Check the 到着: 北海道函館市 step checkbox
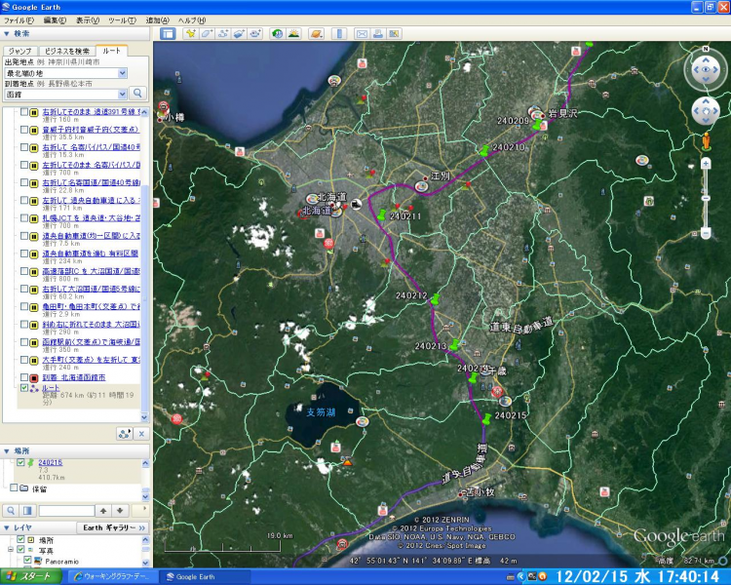Screen dimensions: 731x585 point(24,377)
